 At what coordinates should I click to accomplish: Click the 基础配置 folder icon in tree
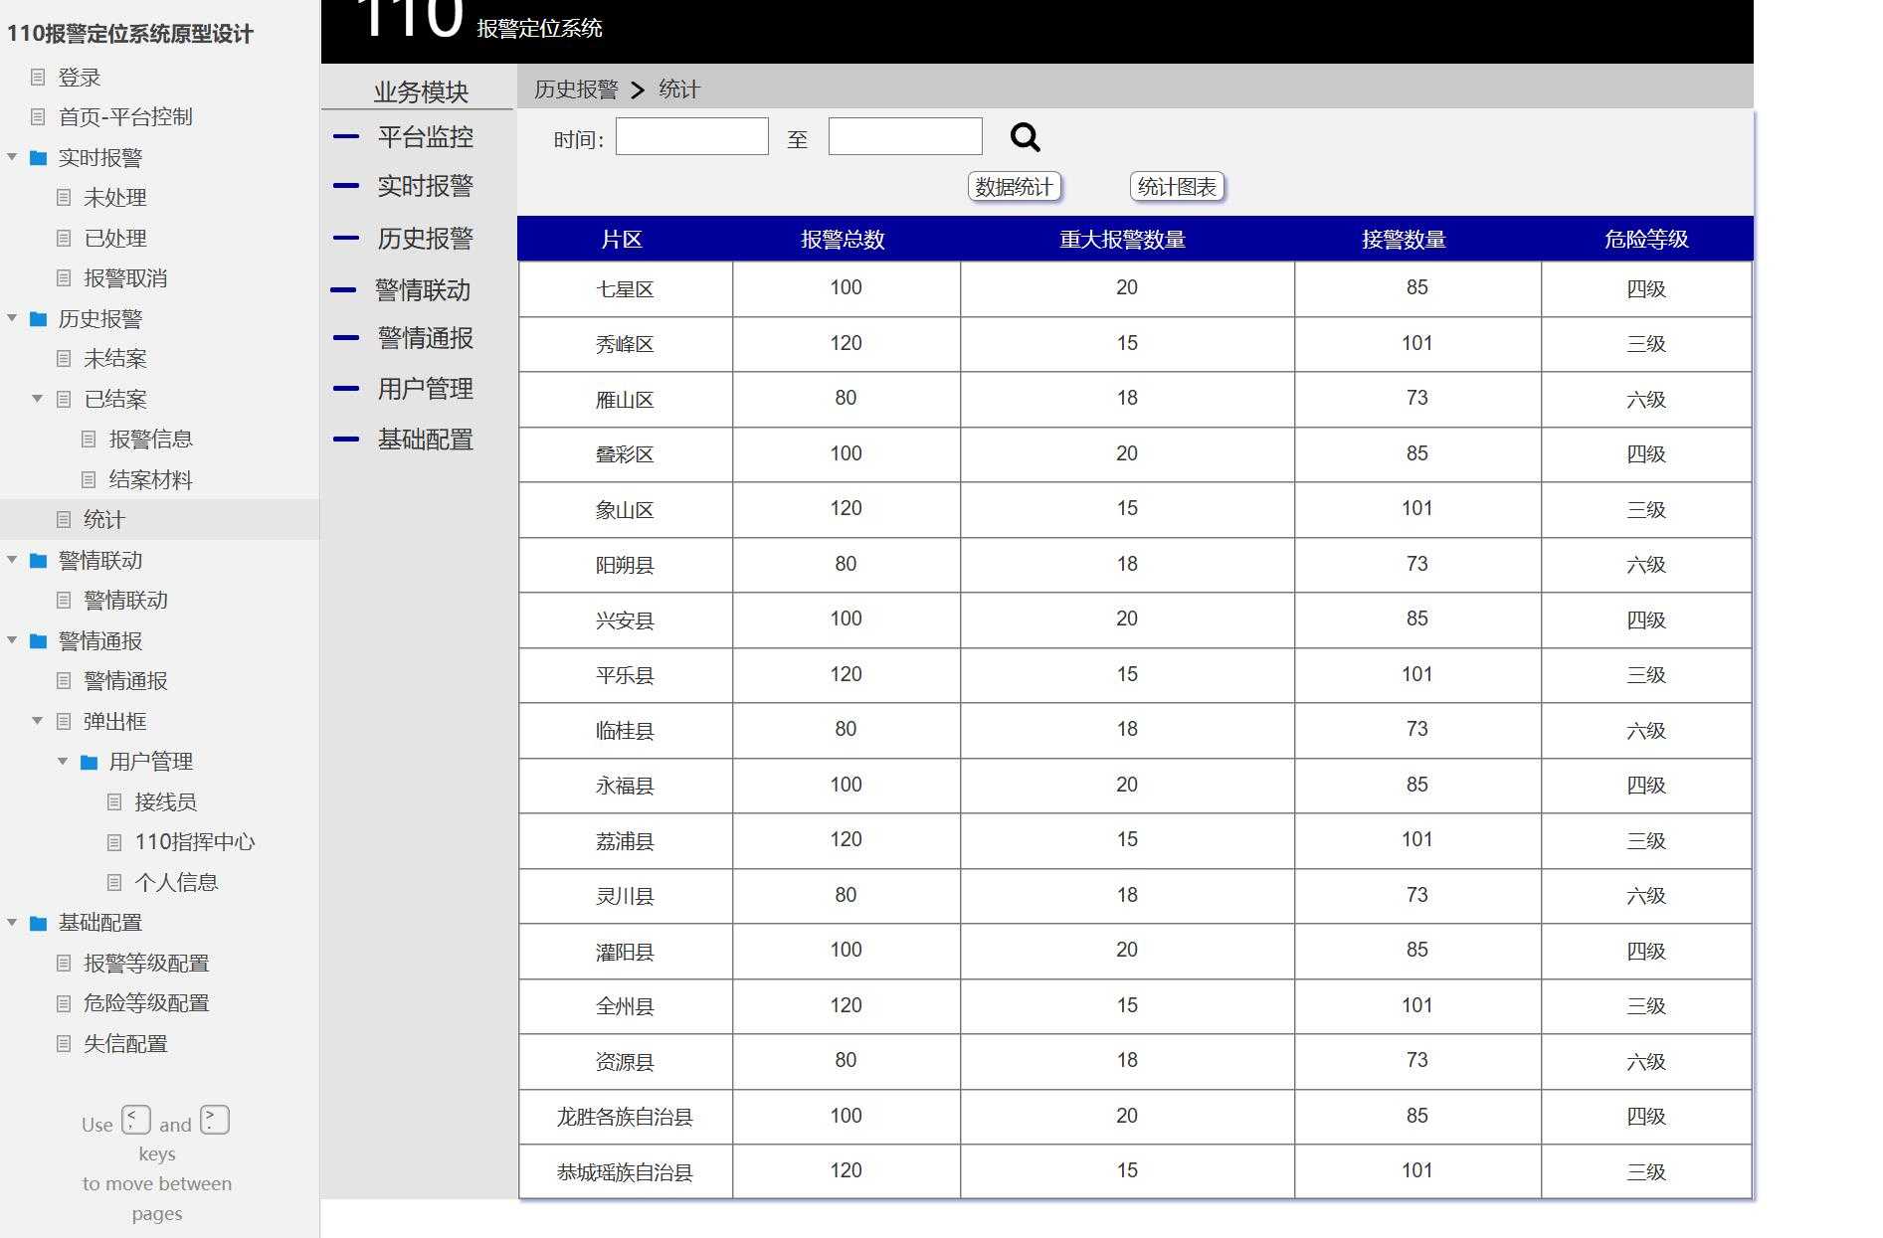(39, 923)
